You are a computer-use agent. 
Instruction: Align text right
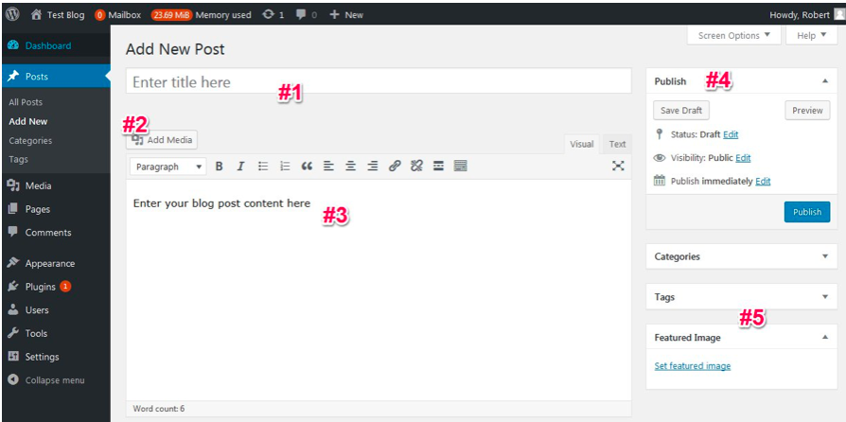373,167
